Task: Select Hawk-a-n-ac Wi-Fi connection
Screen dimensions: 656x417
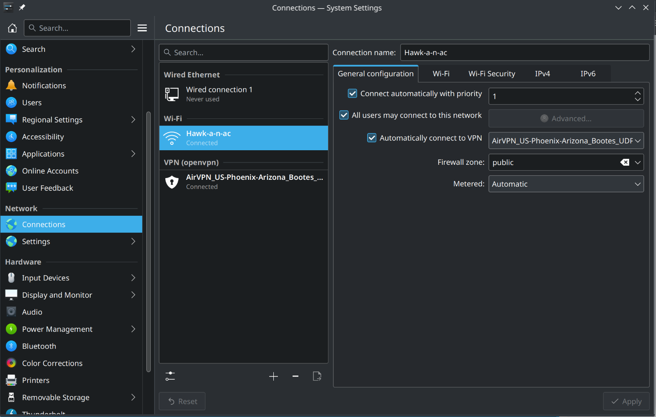Action: [244, 138]
